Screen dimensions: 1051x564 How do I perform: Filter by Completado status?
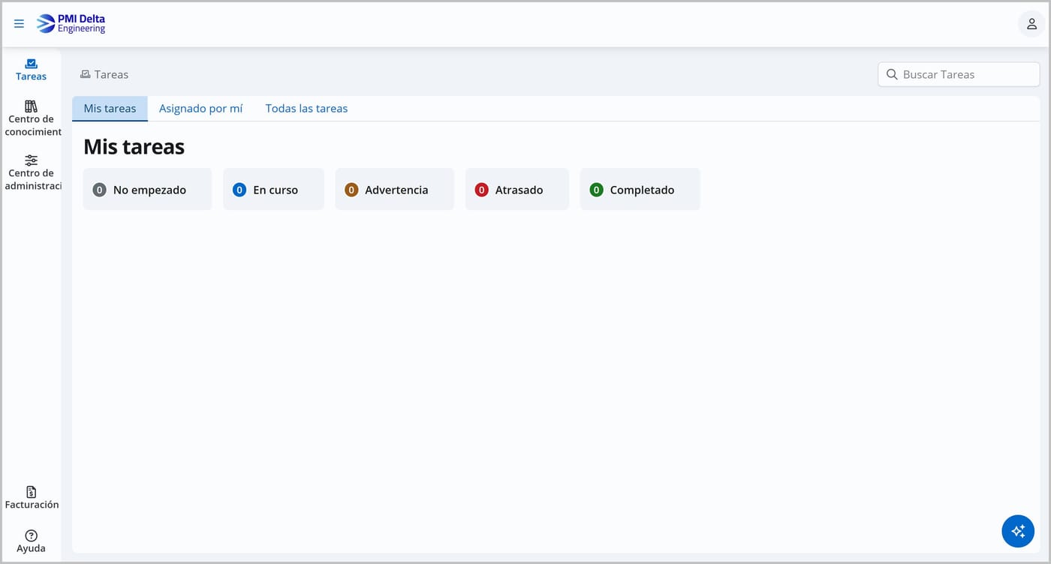[x=640, y=189]
